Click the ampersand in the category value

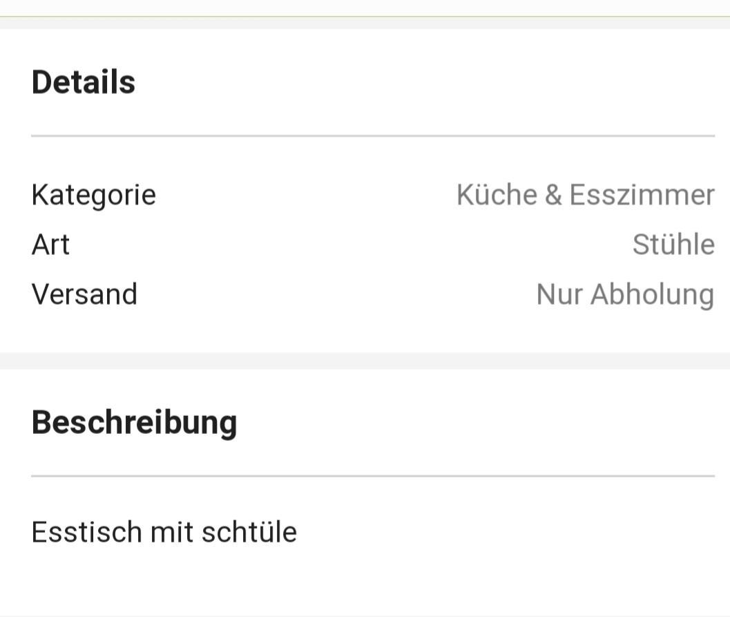[553, 195]
